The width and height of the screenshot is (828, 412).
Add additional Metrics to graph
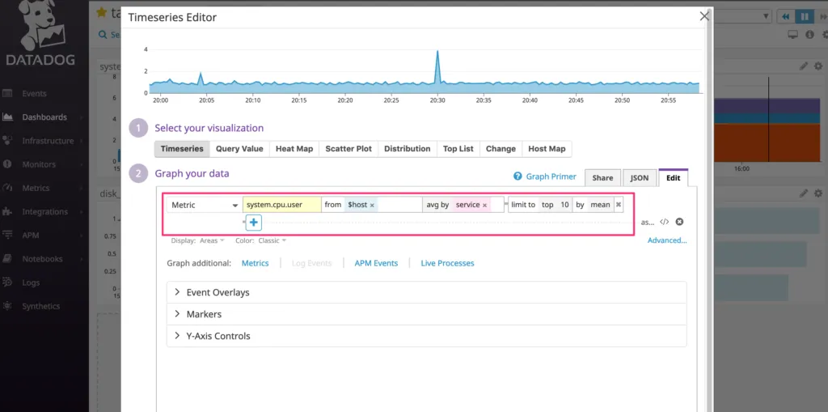click(255, 263)
